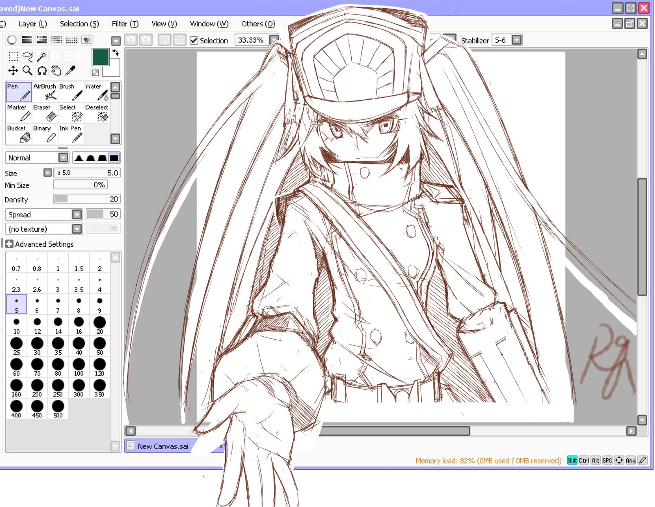Expand the Advanced Settings section

pyautogui.click(x=9, y=244)
